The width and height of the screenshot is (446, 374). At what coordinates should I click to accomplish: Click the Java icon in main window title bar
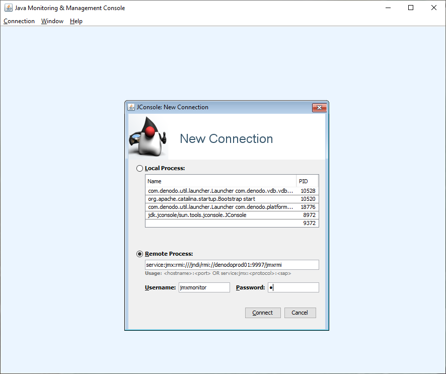tap(9, 8)
